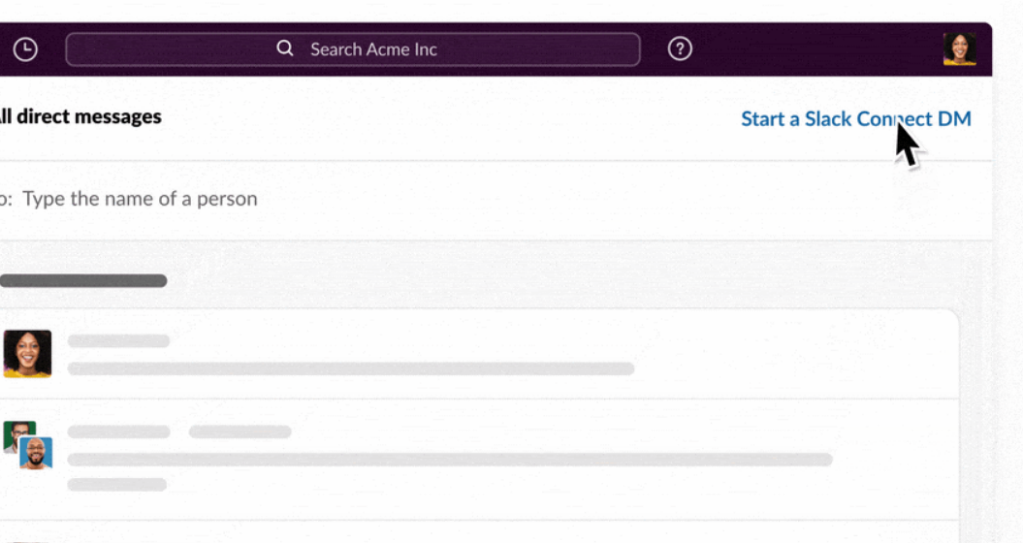Open the history clock icon
1023x543 pixels.
25,48
